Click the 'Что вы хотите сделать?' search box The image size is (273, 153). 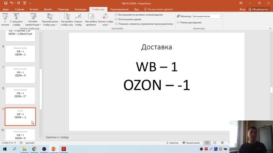click(x=158, y=9)
